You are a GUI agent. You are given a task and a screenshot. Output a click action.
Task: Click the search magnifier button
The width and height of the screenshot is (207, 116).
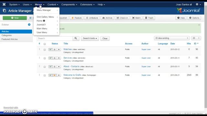[x=76, y=38]
